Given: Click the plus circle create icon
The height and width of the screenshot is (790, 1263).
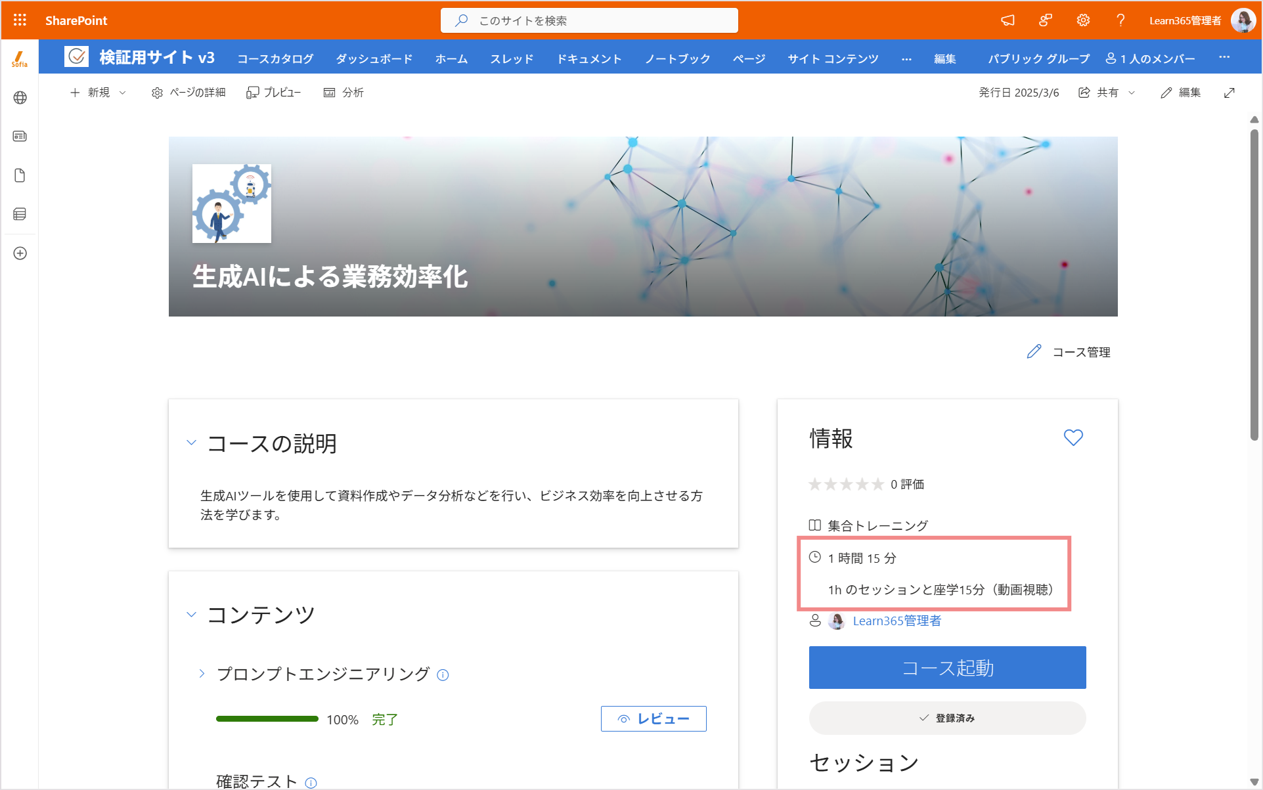Looking at the screenshot, I should pos(20,253).
